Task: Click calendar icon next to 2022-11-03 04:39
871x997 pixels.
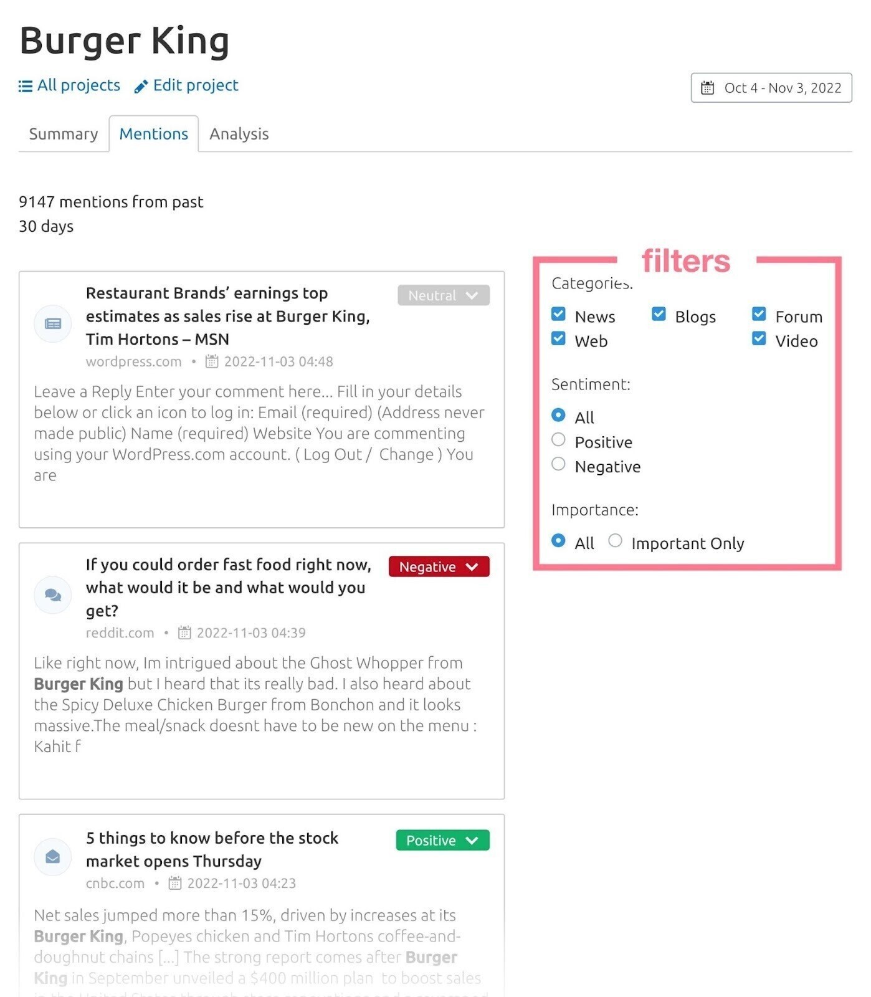Action: 184,632
